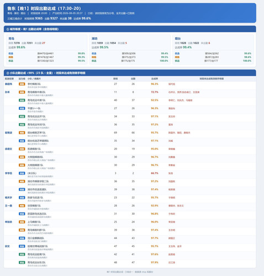Select the (未分队) team row name

point(32,173)
